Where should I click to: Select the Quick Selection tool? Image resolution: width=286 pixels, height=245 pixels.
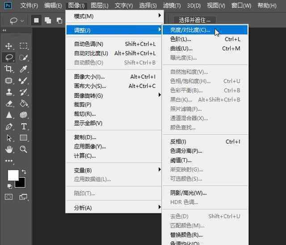point(24,57)
